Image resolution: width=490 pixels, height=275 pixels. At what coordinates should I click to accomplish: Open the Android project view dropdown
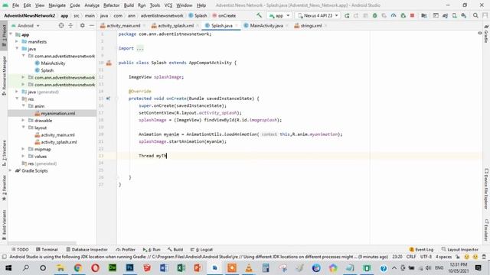[25, 25]
